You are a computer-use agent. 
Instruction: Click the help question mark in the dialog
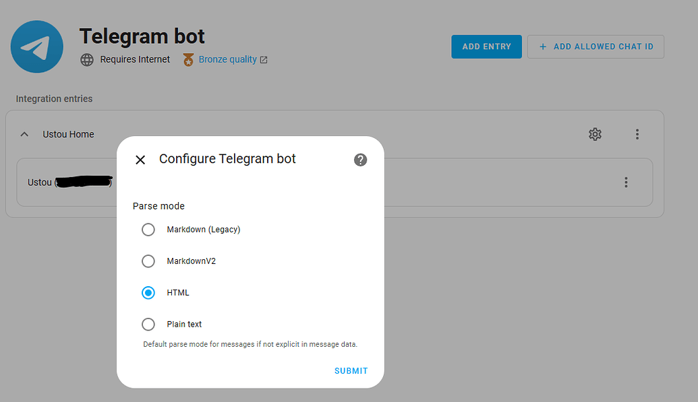point(360,160)
